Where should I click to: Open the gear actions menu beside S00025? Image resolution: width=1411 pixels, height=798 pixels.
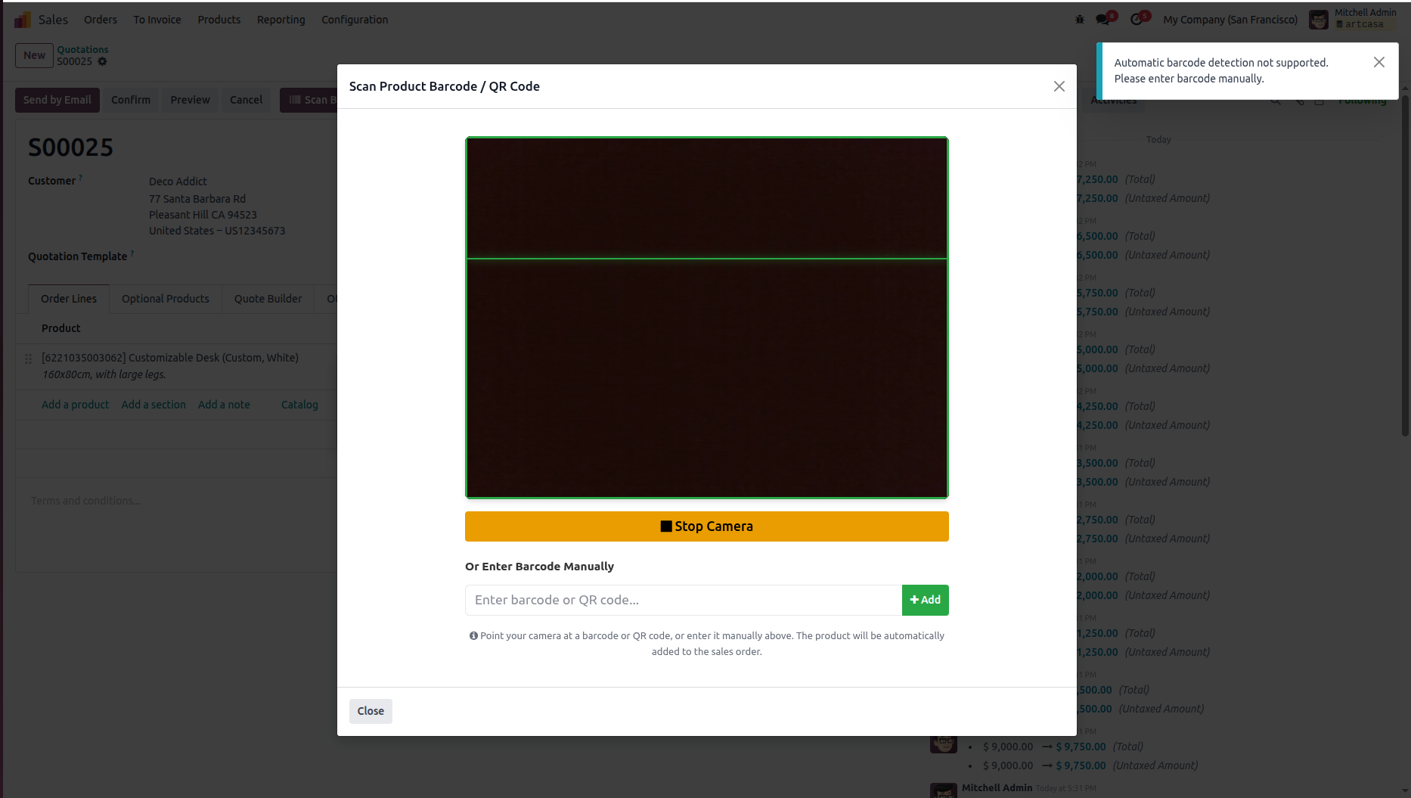102,61
